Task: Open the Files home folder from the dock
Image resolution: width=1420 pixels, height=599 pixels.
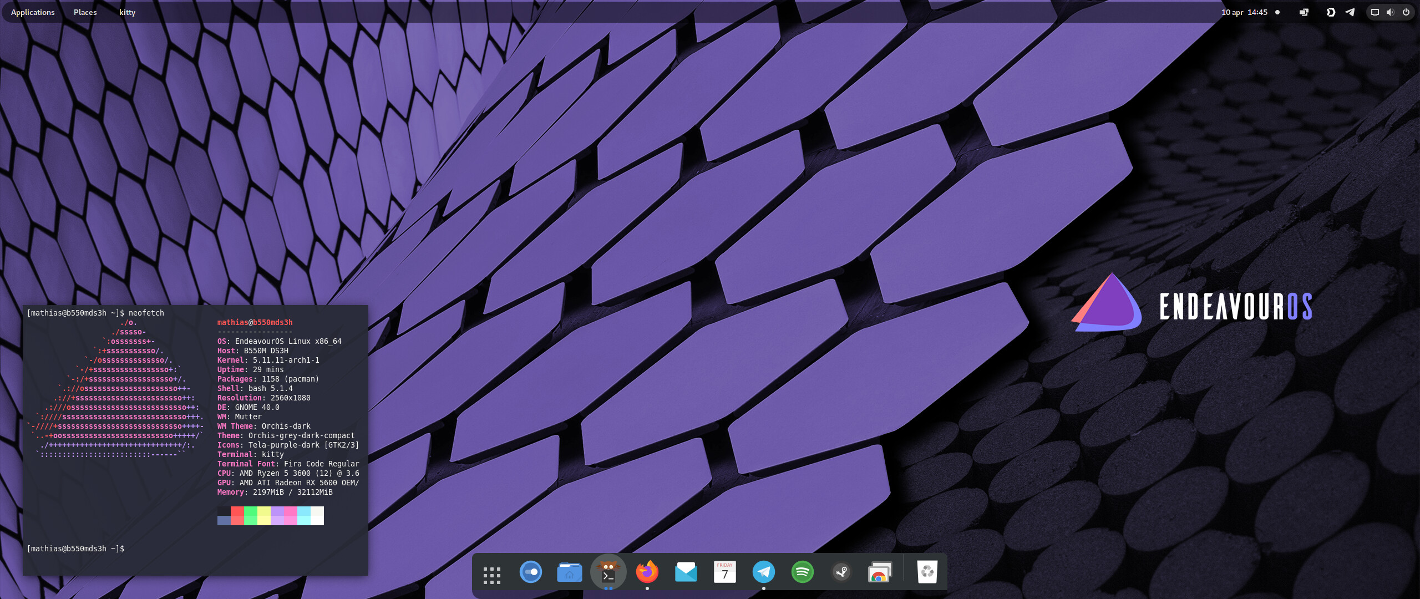Action: pyautogui.click(x=569, y=572)
